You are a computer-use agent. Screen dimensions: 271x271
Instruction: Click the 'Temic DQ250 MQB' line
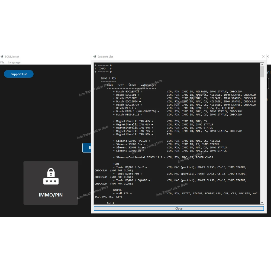(x=180, y=174)
